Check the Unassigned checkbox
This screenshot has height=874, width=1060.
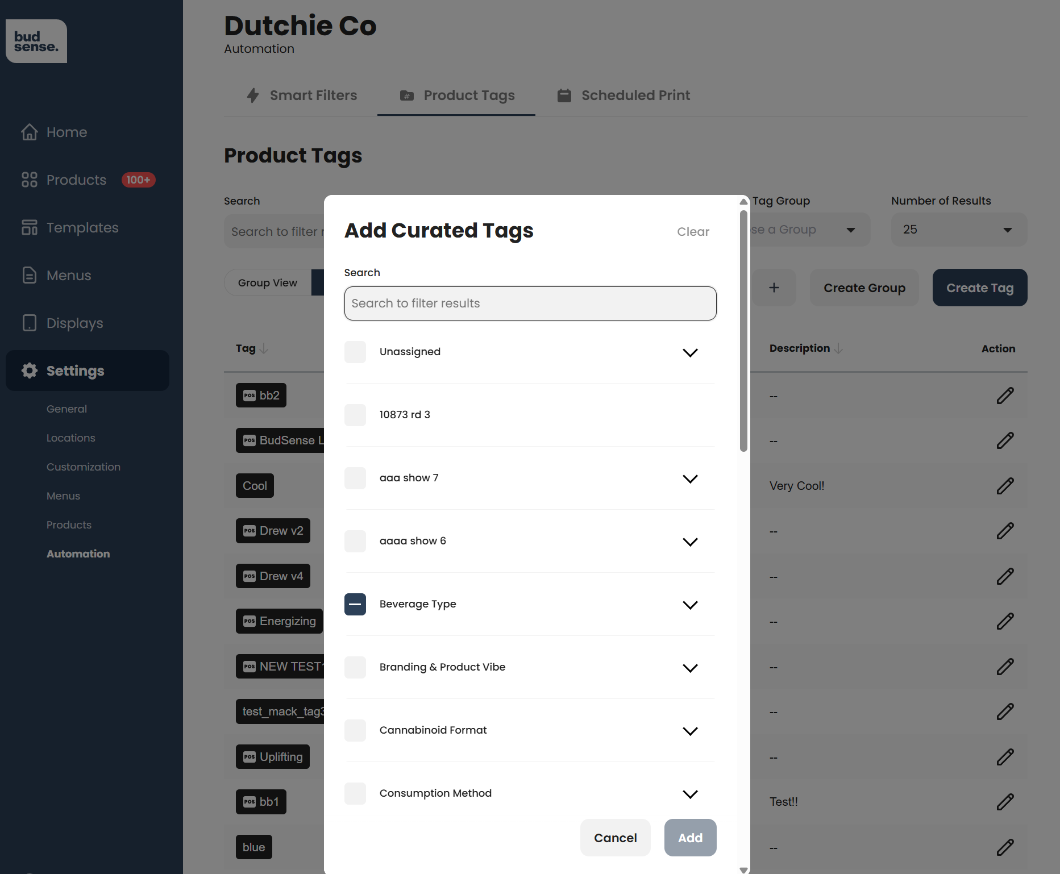[355, 352]
